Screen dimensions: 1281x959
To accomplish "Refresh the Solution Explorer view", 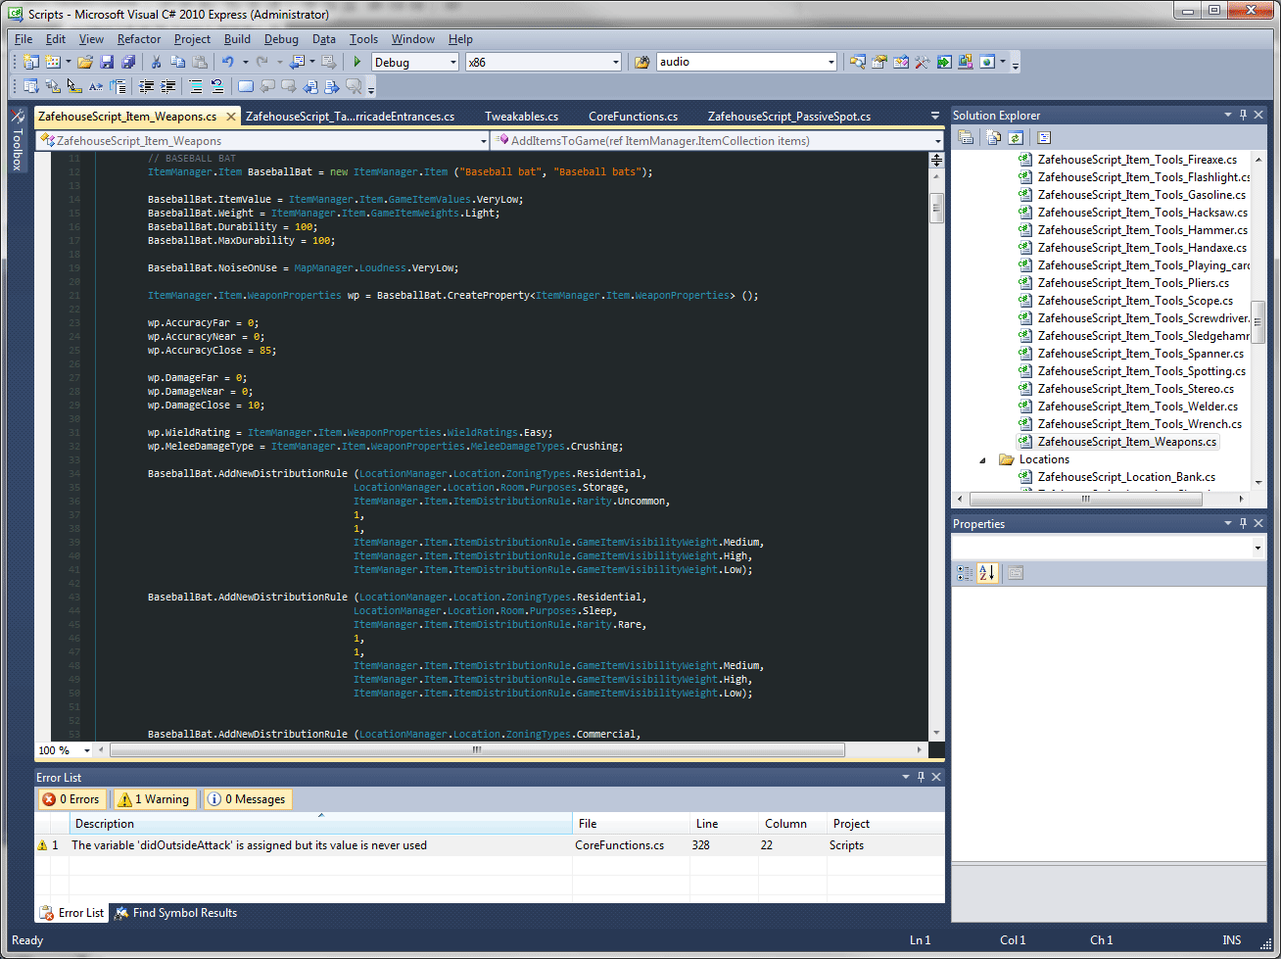I will point(1016,138).
